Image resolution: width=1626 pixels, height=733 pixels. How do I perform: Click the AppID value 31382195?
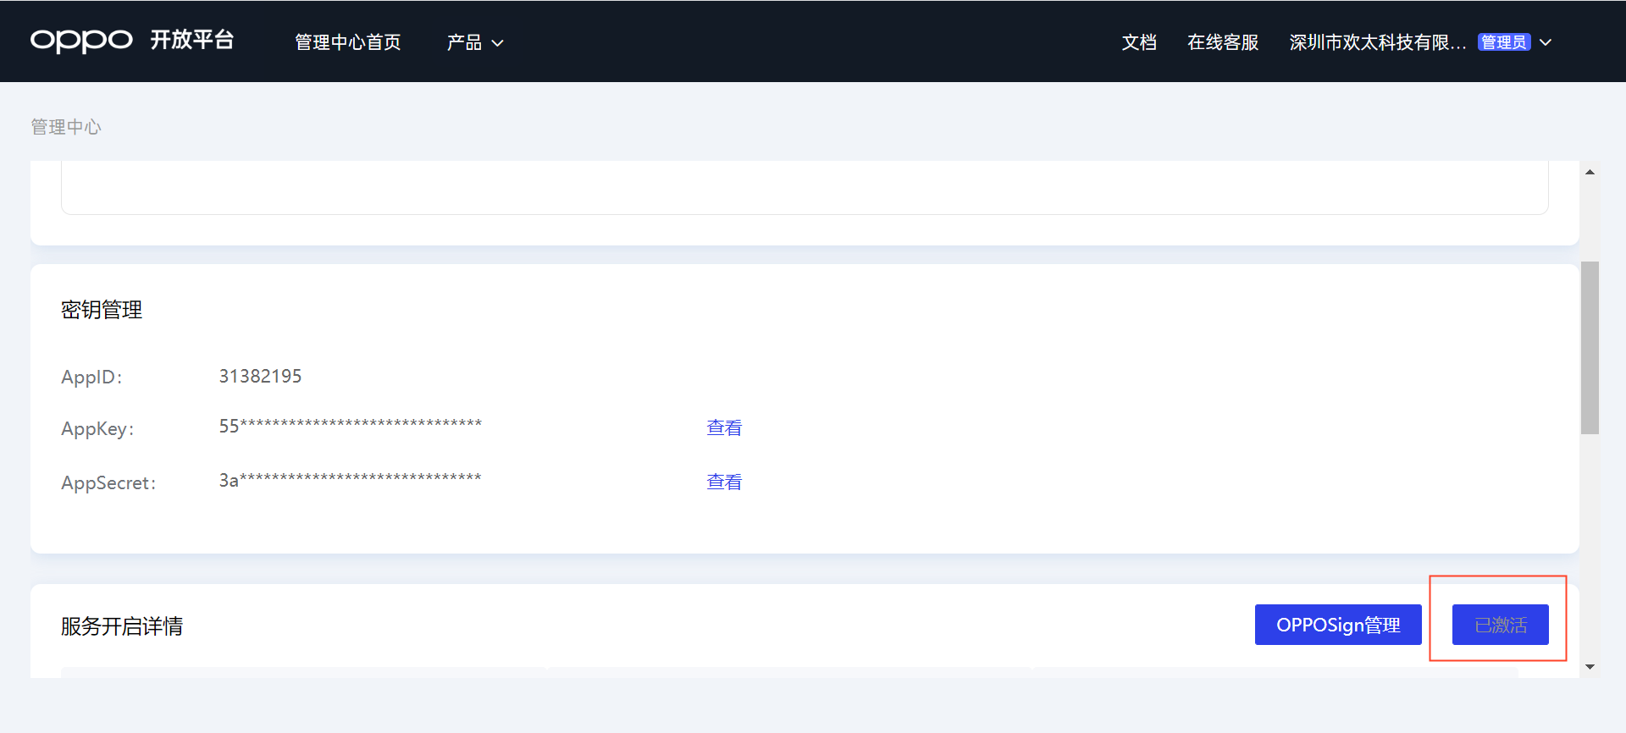tap(260, 377)
